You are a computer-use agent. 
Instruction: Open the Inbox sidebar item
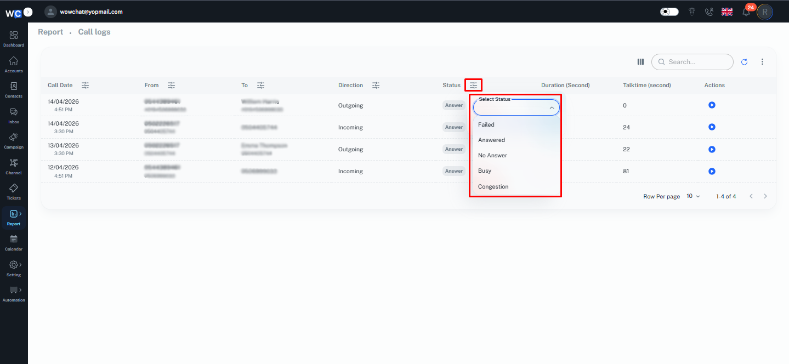[14, 116]
